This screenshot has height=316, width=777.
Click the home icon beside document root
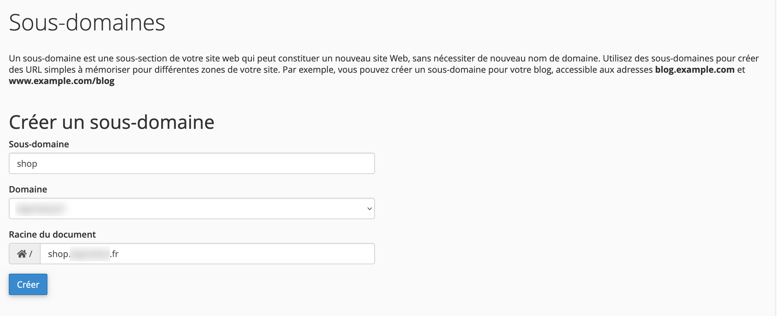22,253
